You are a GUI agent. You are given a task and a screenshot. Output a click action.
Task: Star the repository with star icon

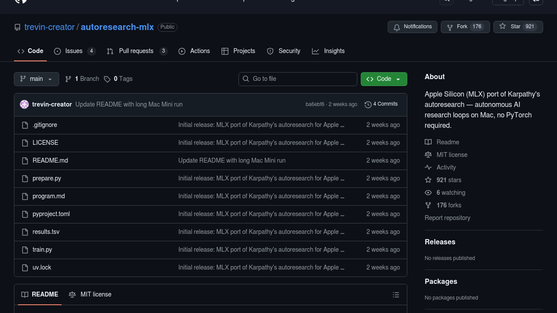(x=502, y=26)
